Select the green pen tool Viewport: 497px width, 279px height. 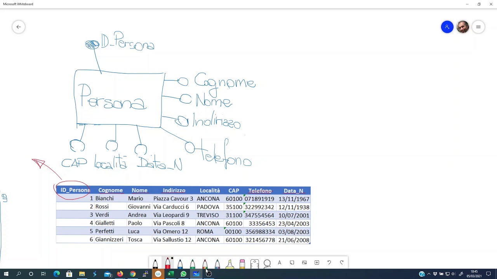point(193,263)
